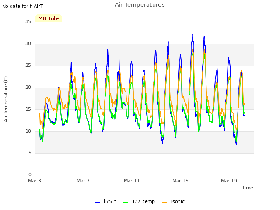The image size is (280, 210).
Task: Click the 30 y-axis tick label
Action: click(28, 44)
